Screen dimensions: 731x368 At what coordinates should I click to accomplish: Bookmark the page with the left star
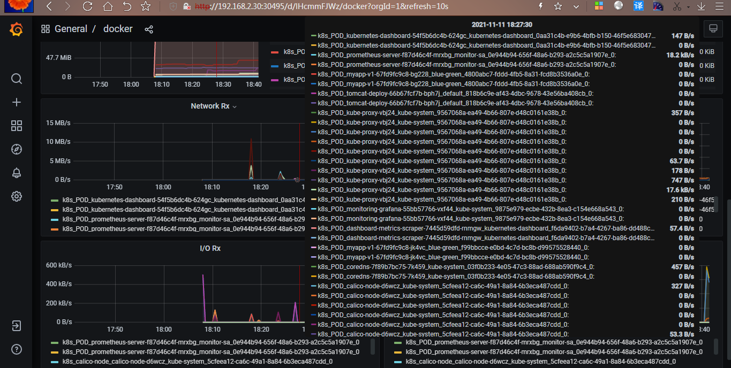tap(146, 6)
